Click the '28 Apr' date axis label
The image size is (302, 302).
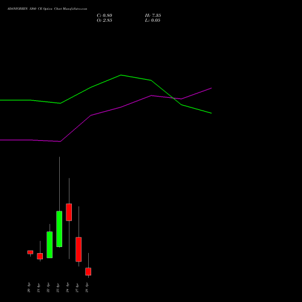coord(87,288)
